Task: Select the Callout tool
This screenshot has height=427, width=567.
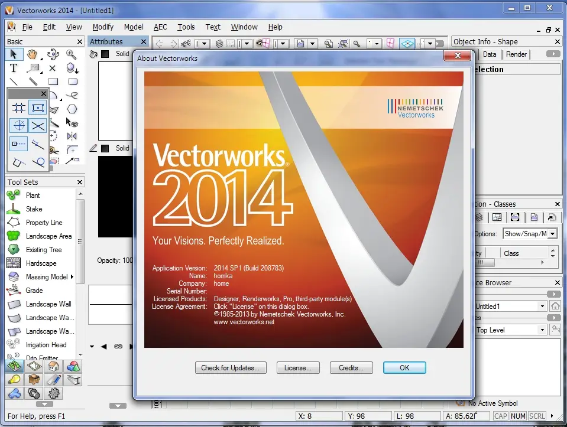Action: [x=34, y=68]
